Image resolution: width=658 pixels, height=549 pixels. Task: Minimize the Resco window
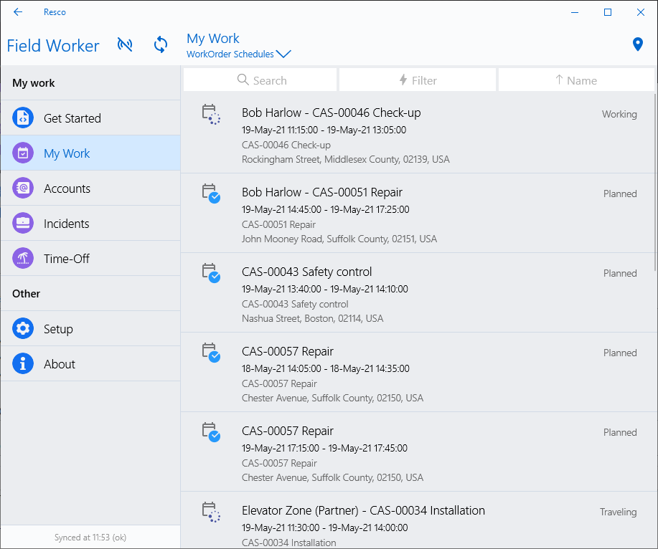[x=575, y=12]
